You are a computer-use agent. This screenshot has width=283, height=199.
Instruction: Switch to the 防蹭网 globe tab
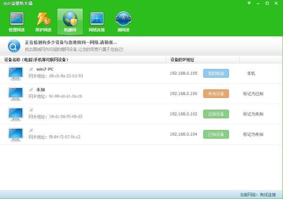point(70,22)
